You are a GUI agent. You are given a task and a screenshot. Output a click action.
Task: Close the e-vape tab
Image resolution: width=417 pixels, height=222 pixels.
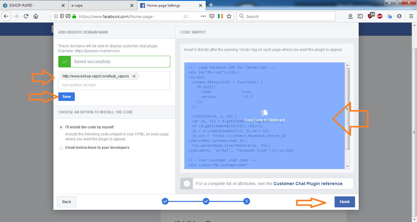click(x=132, y=5)
